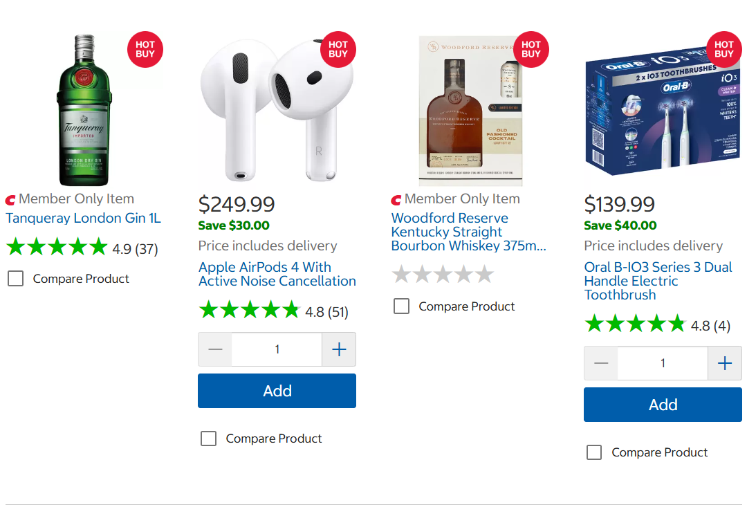Add Apple AirPods 4 to cart

(277, 391)
